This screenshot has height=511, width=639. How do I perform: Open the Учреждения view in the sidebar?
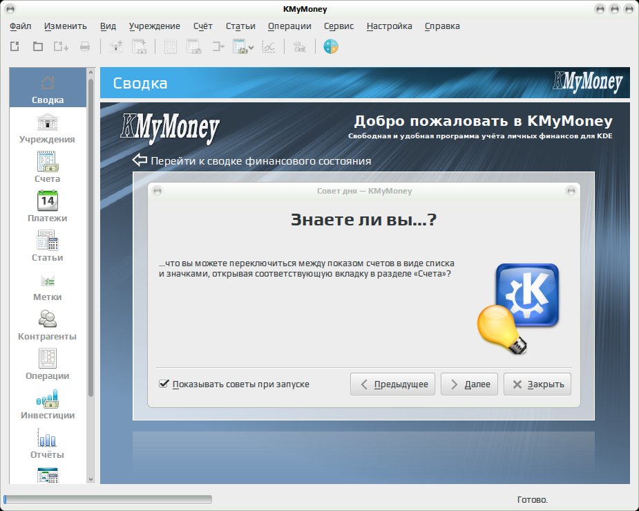47,128
